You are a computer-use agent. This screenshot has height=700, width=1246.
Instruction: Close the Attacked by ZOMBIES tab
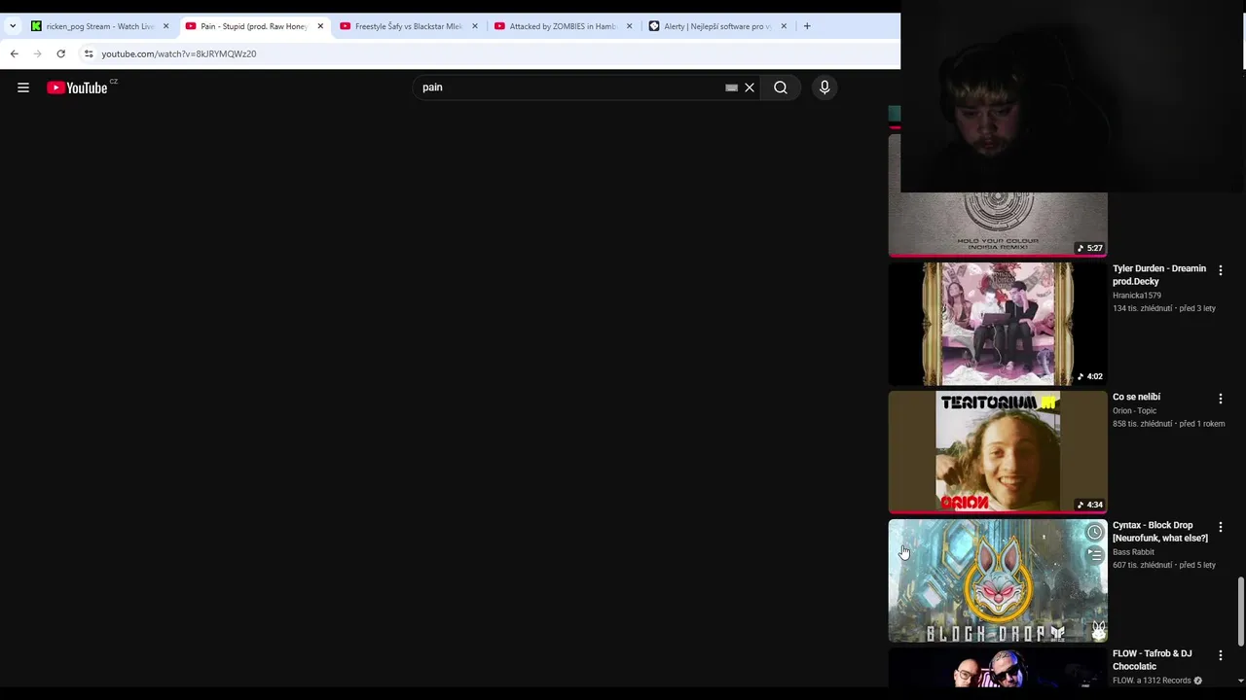(629, 26)
